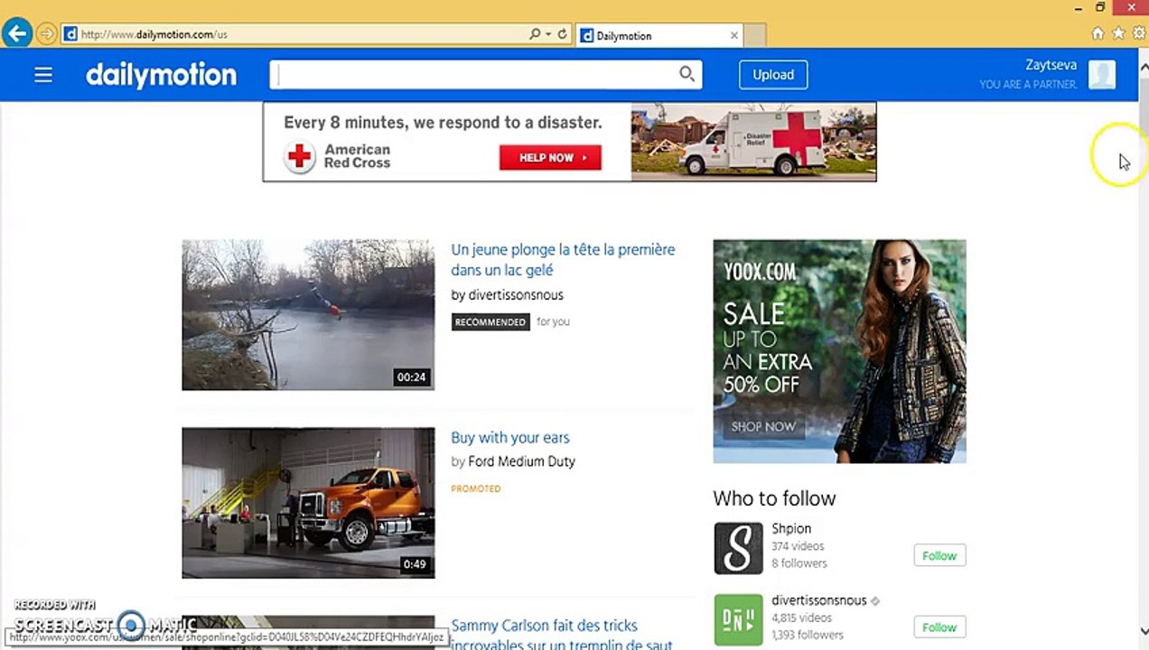Open the Ford Medium Duty channel link
1149x650 pixels.
click(521, 461)
